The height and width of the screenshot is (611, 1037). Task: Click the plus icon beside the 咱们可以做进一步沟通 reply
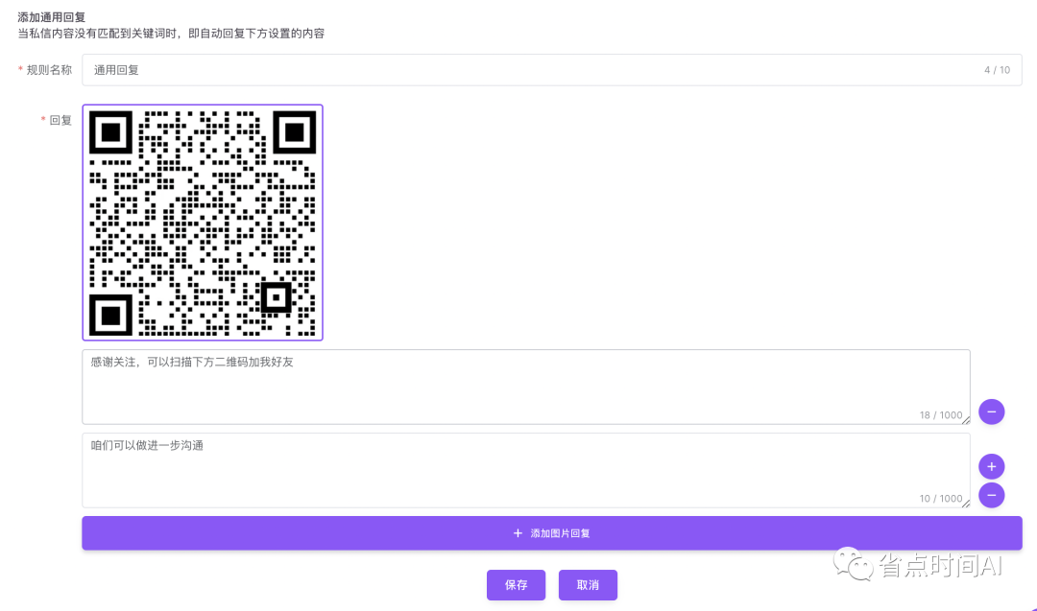tap(991, 466)
